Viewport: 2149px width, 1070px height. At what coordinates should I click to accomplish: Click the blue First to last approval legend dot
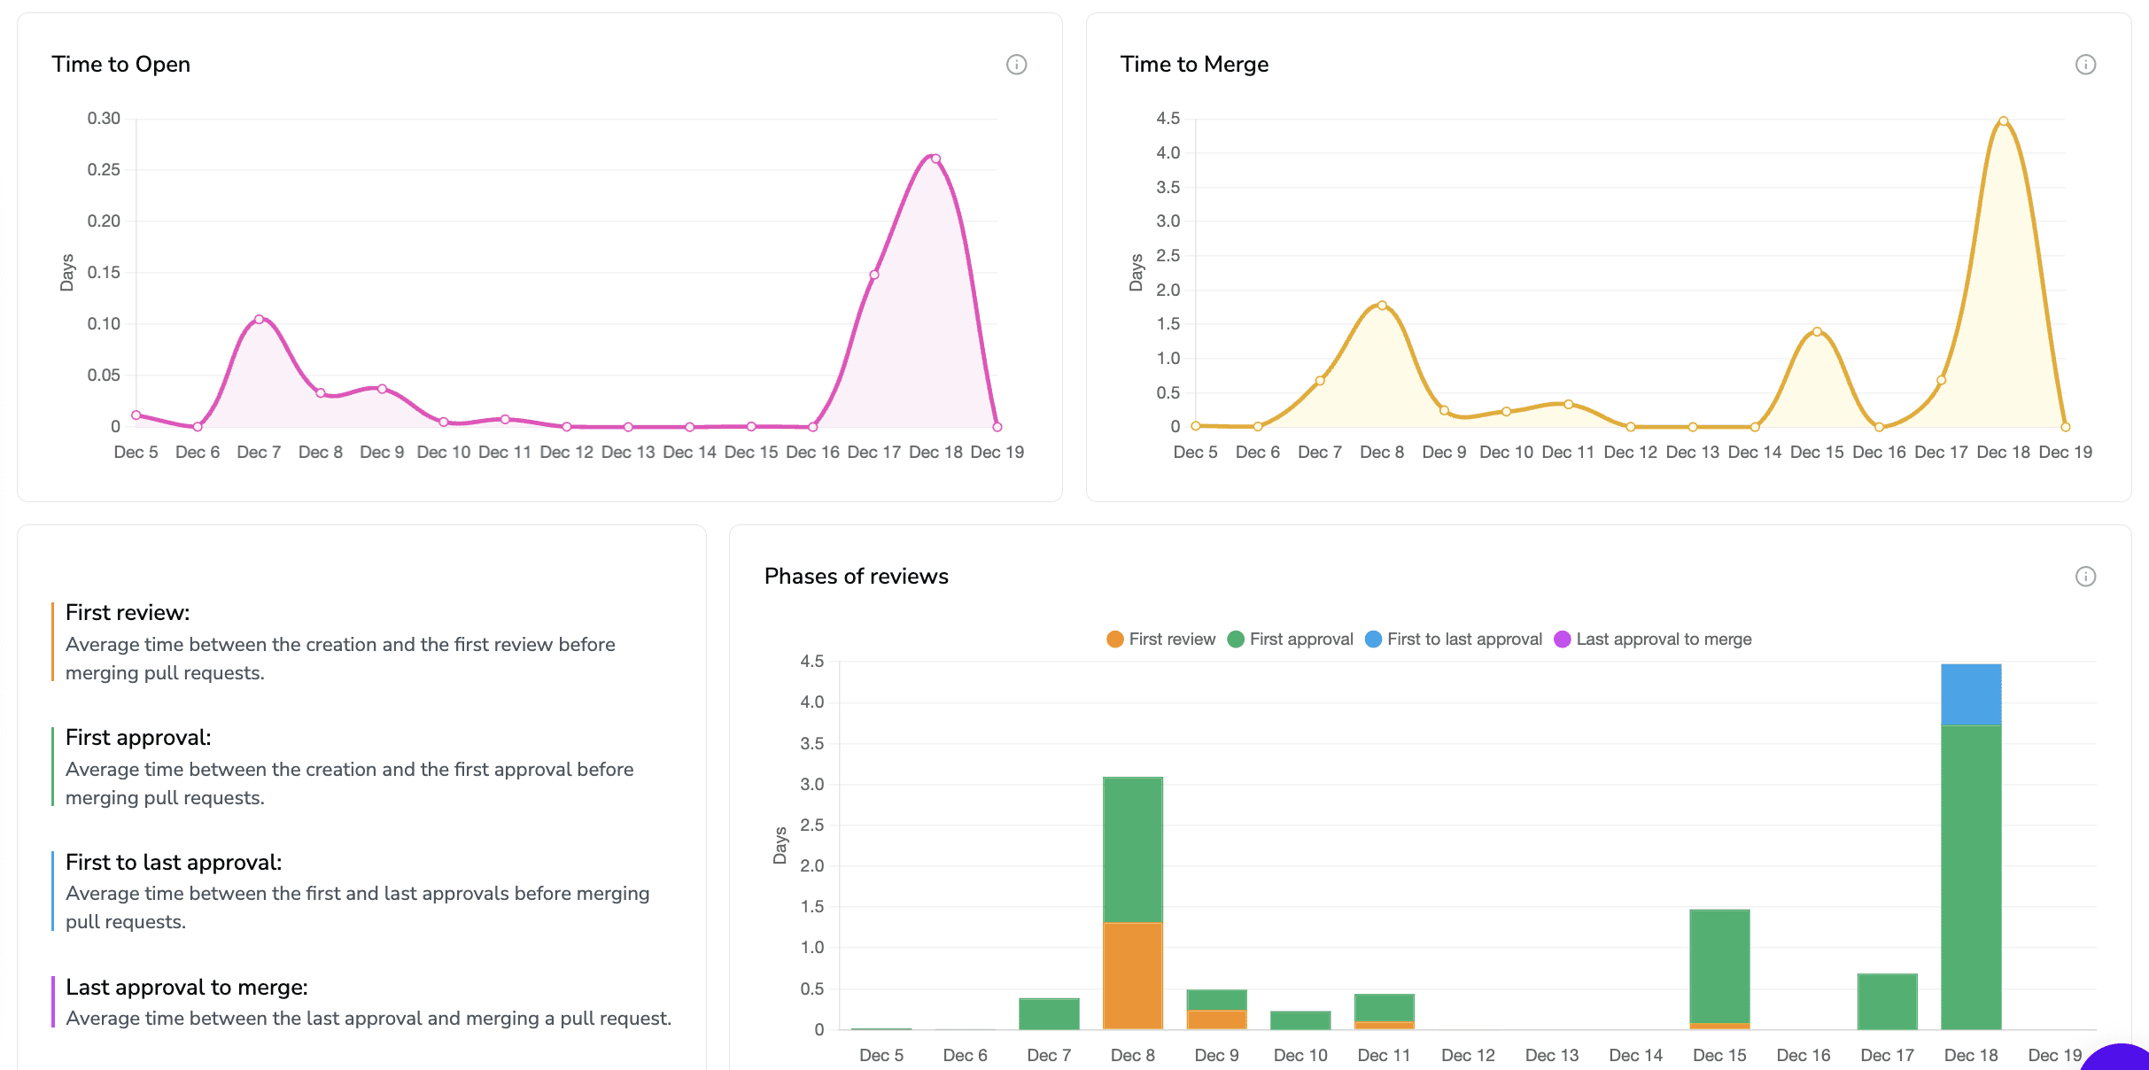[1372, 638]
